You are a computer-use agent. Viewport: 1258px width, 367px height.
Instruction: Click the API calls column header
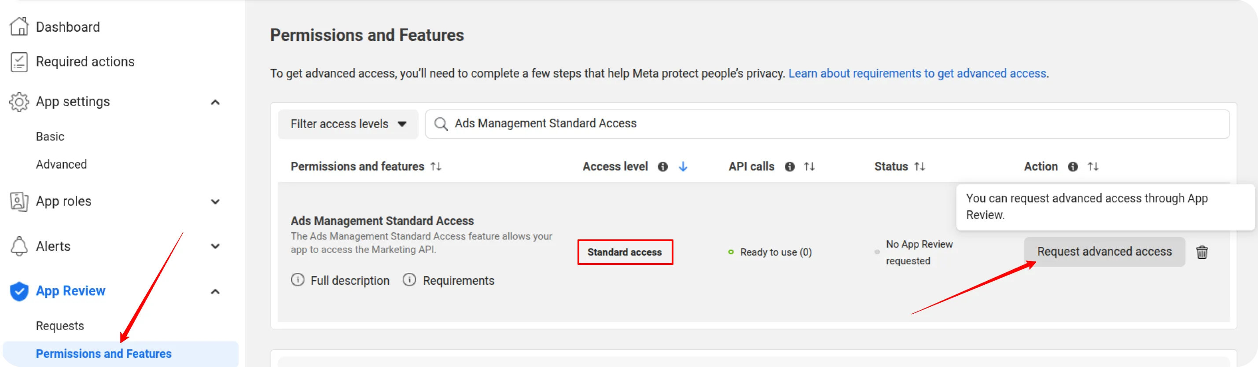pos(751,166)
